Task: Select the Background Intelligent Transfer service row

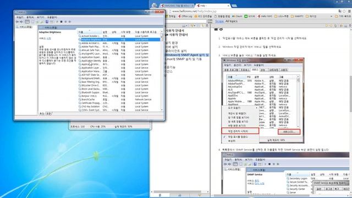Action: pos(119,78)
